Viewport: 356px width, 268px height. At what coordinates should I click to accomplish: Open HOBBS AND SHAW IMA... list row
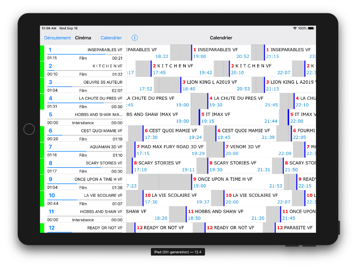click(x=83, y=118)
